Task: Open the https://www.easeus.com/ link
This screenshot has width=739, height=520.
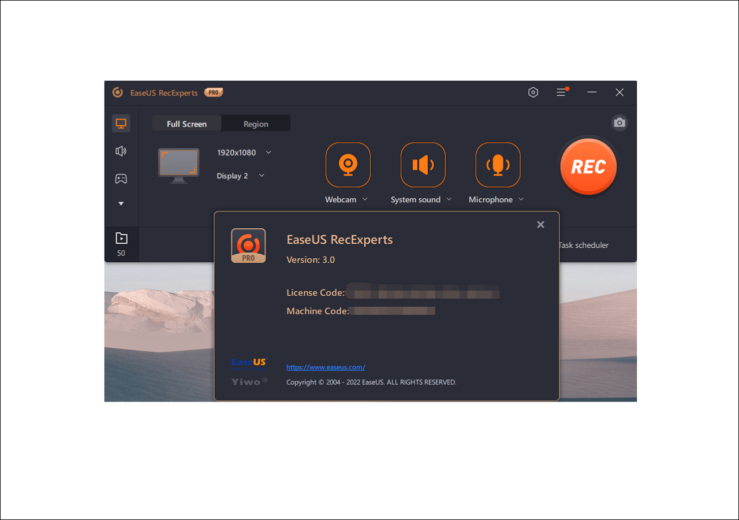Action: coord(326,367)
